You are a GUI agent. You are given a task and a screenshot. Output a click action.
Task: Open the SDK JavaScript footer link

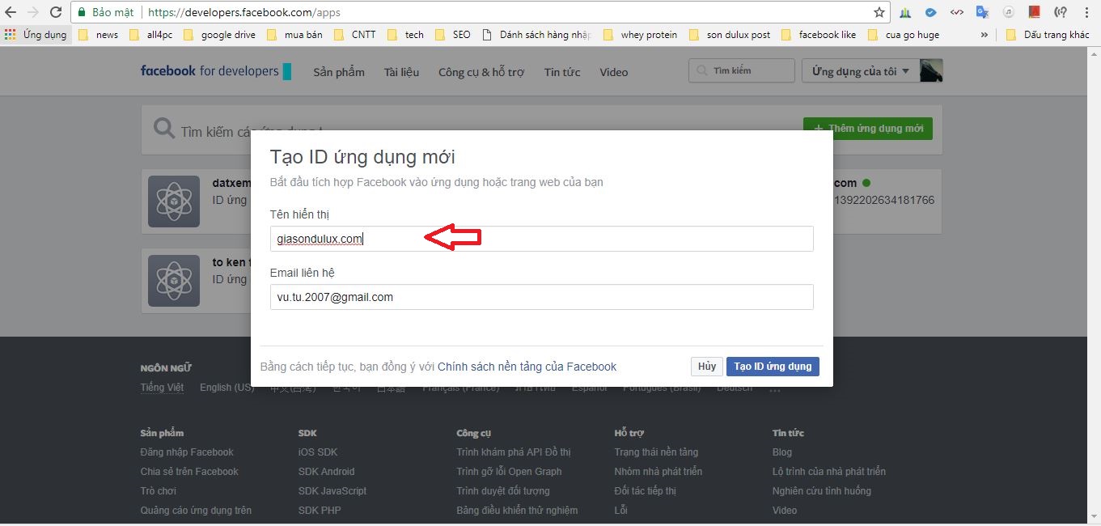pyautogui.click(x=332, y=491)
